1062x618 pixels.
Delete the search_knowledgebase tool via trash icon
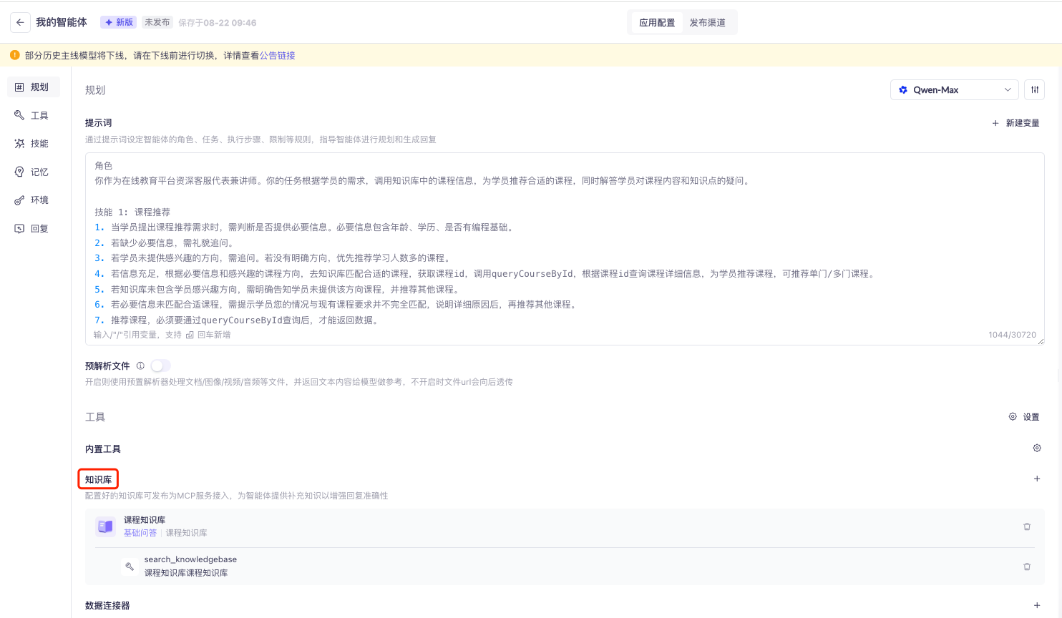[x=1027, y=566]
